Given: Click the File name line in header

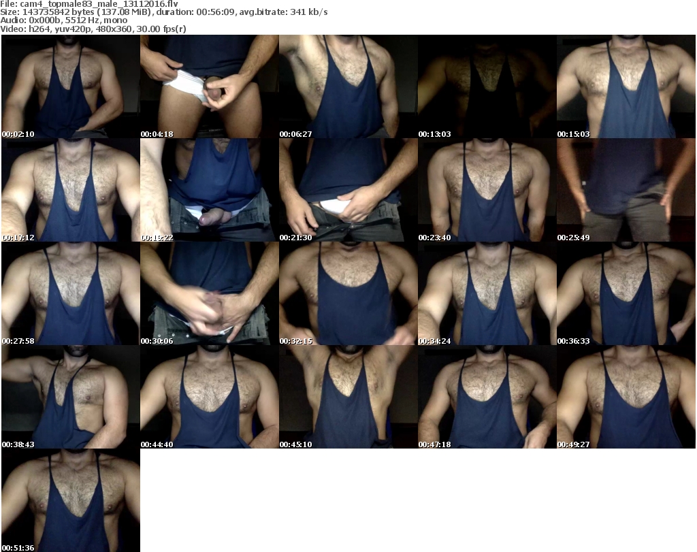Looking at the screenshot, I should click(x=90, y=4).
